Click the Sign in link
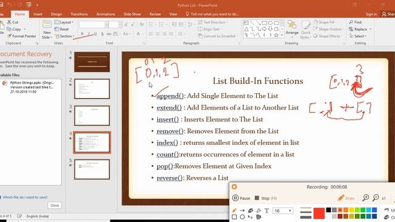The width and height of the screenshot is (395, 222). 371,14
